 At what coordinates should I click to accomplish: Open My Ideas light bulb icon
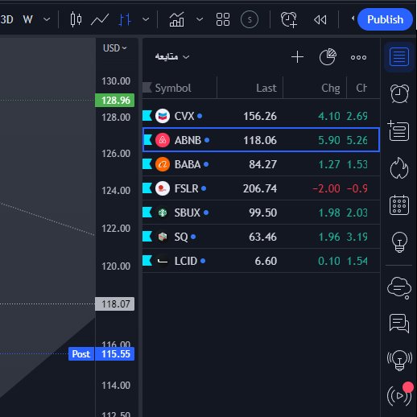tap(399, 242)
